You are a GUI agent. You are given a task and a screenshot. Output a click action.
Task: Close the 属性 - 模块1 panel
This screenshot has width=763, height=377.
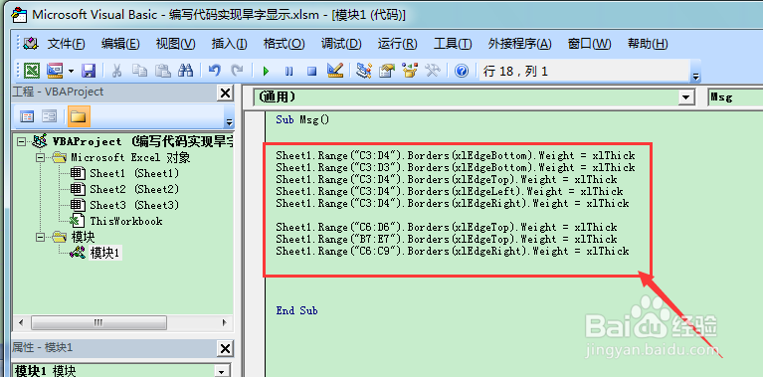pos(225,348)
